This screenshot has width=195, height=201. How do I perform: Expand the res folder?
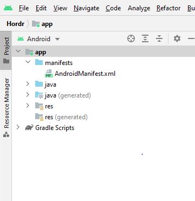[x=28, y=106]
